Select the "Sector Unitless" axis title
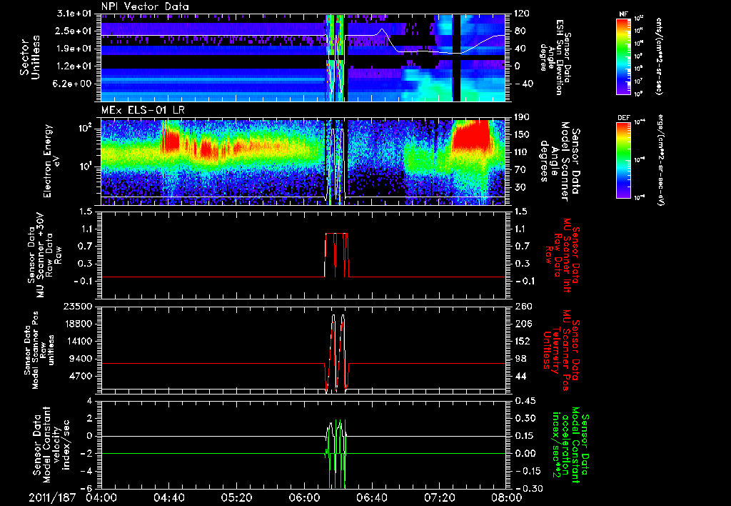 (x=30, y=57)
